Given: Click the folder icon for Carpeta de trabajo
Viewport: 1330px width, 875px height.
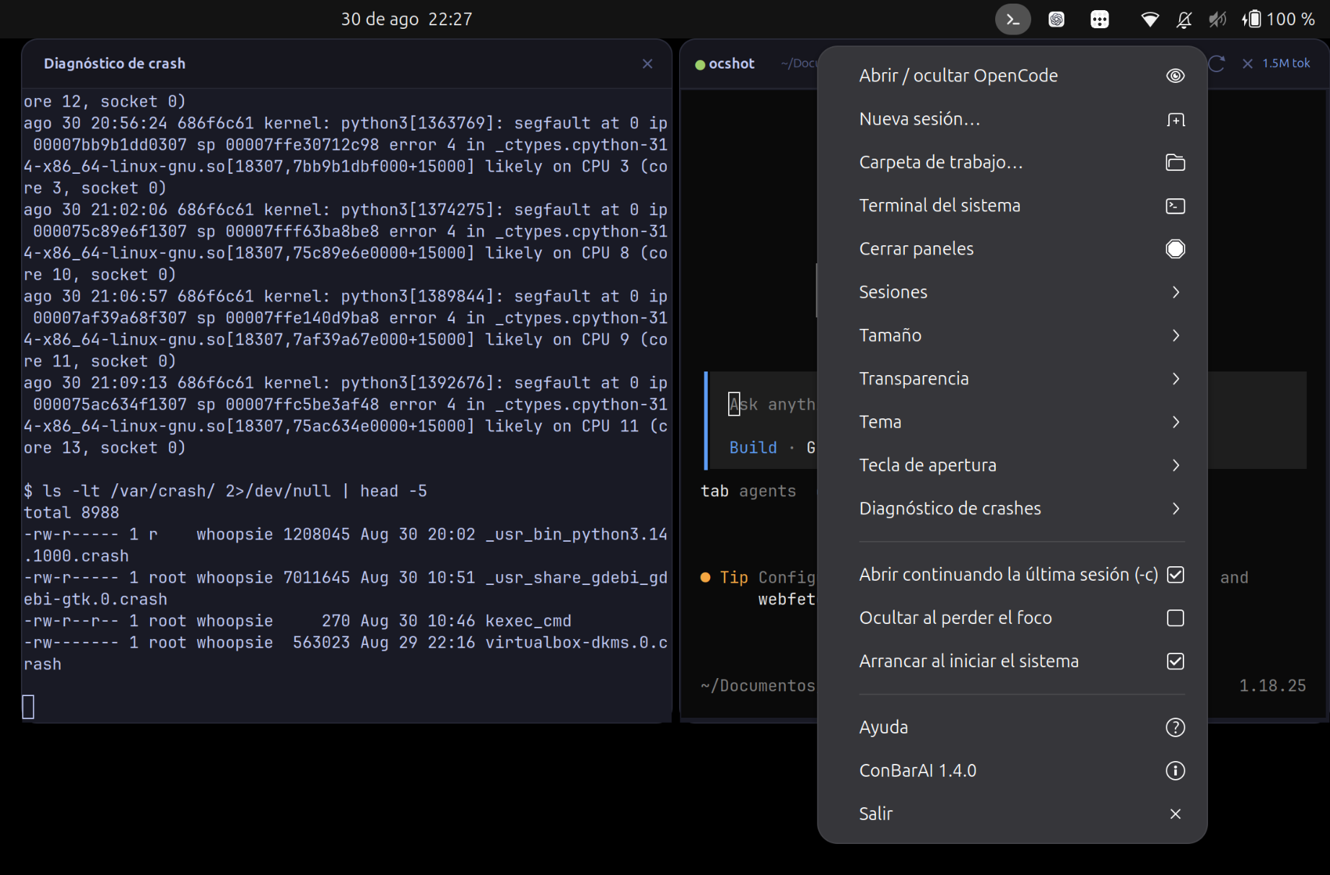Looking at the screenshot, I should tap(1176, 162).
